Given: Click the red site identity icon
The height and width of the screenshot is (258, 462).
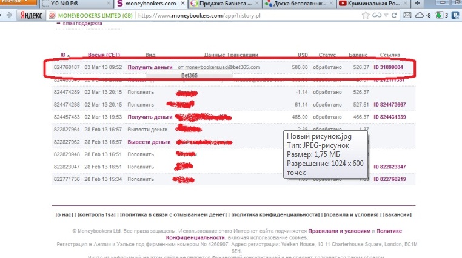Looking at the screenshot, I should pos(52,15).
